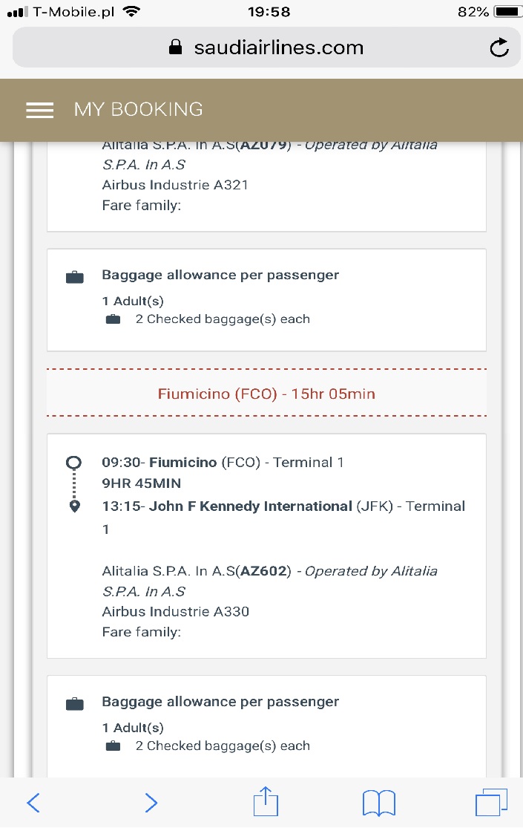Tap the padlock icon in address bar
The height and width of the screenshot is (828, 523).
[x=175, y=47]
